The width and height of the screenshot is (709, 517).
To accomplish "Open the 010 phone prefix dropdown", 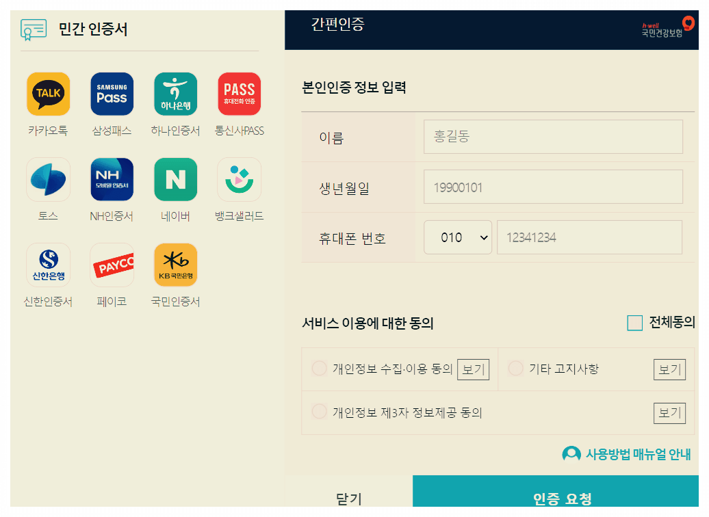I will click(458, 237).
